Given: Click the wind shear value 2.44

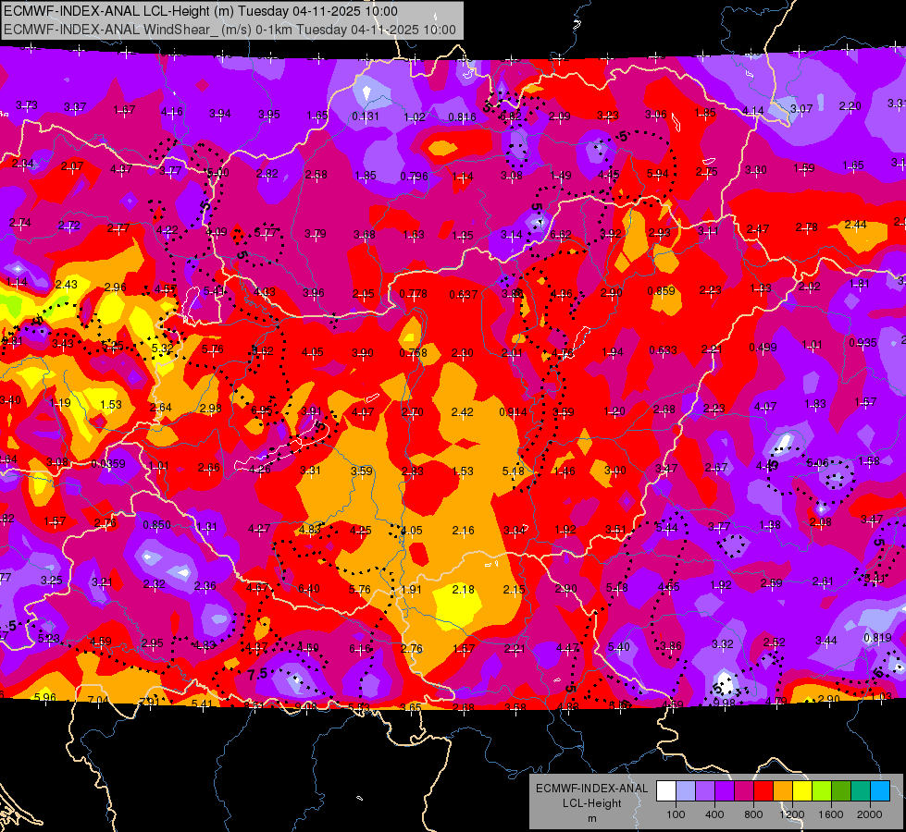Looking at the screenshot, I should point(856,225).
